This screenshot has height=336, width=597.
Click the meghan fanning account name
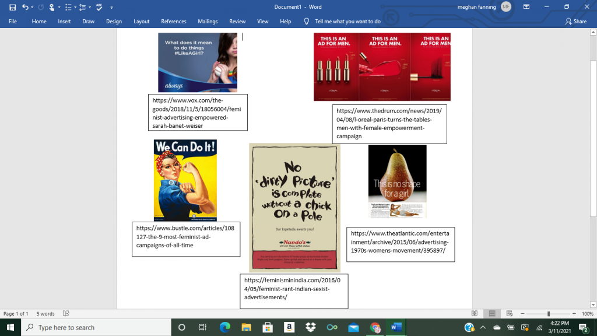coord(476,7)
